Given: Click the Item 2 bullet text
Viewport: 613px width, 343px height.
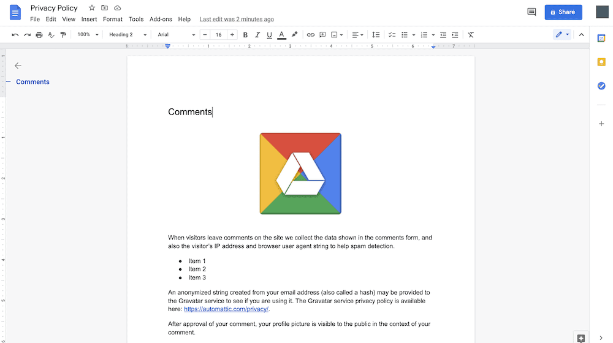Looking at the screenshot, I should click(x=197, y=269).
